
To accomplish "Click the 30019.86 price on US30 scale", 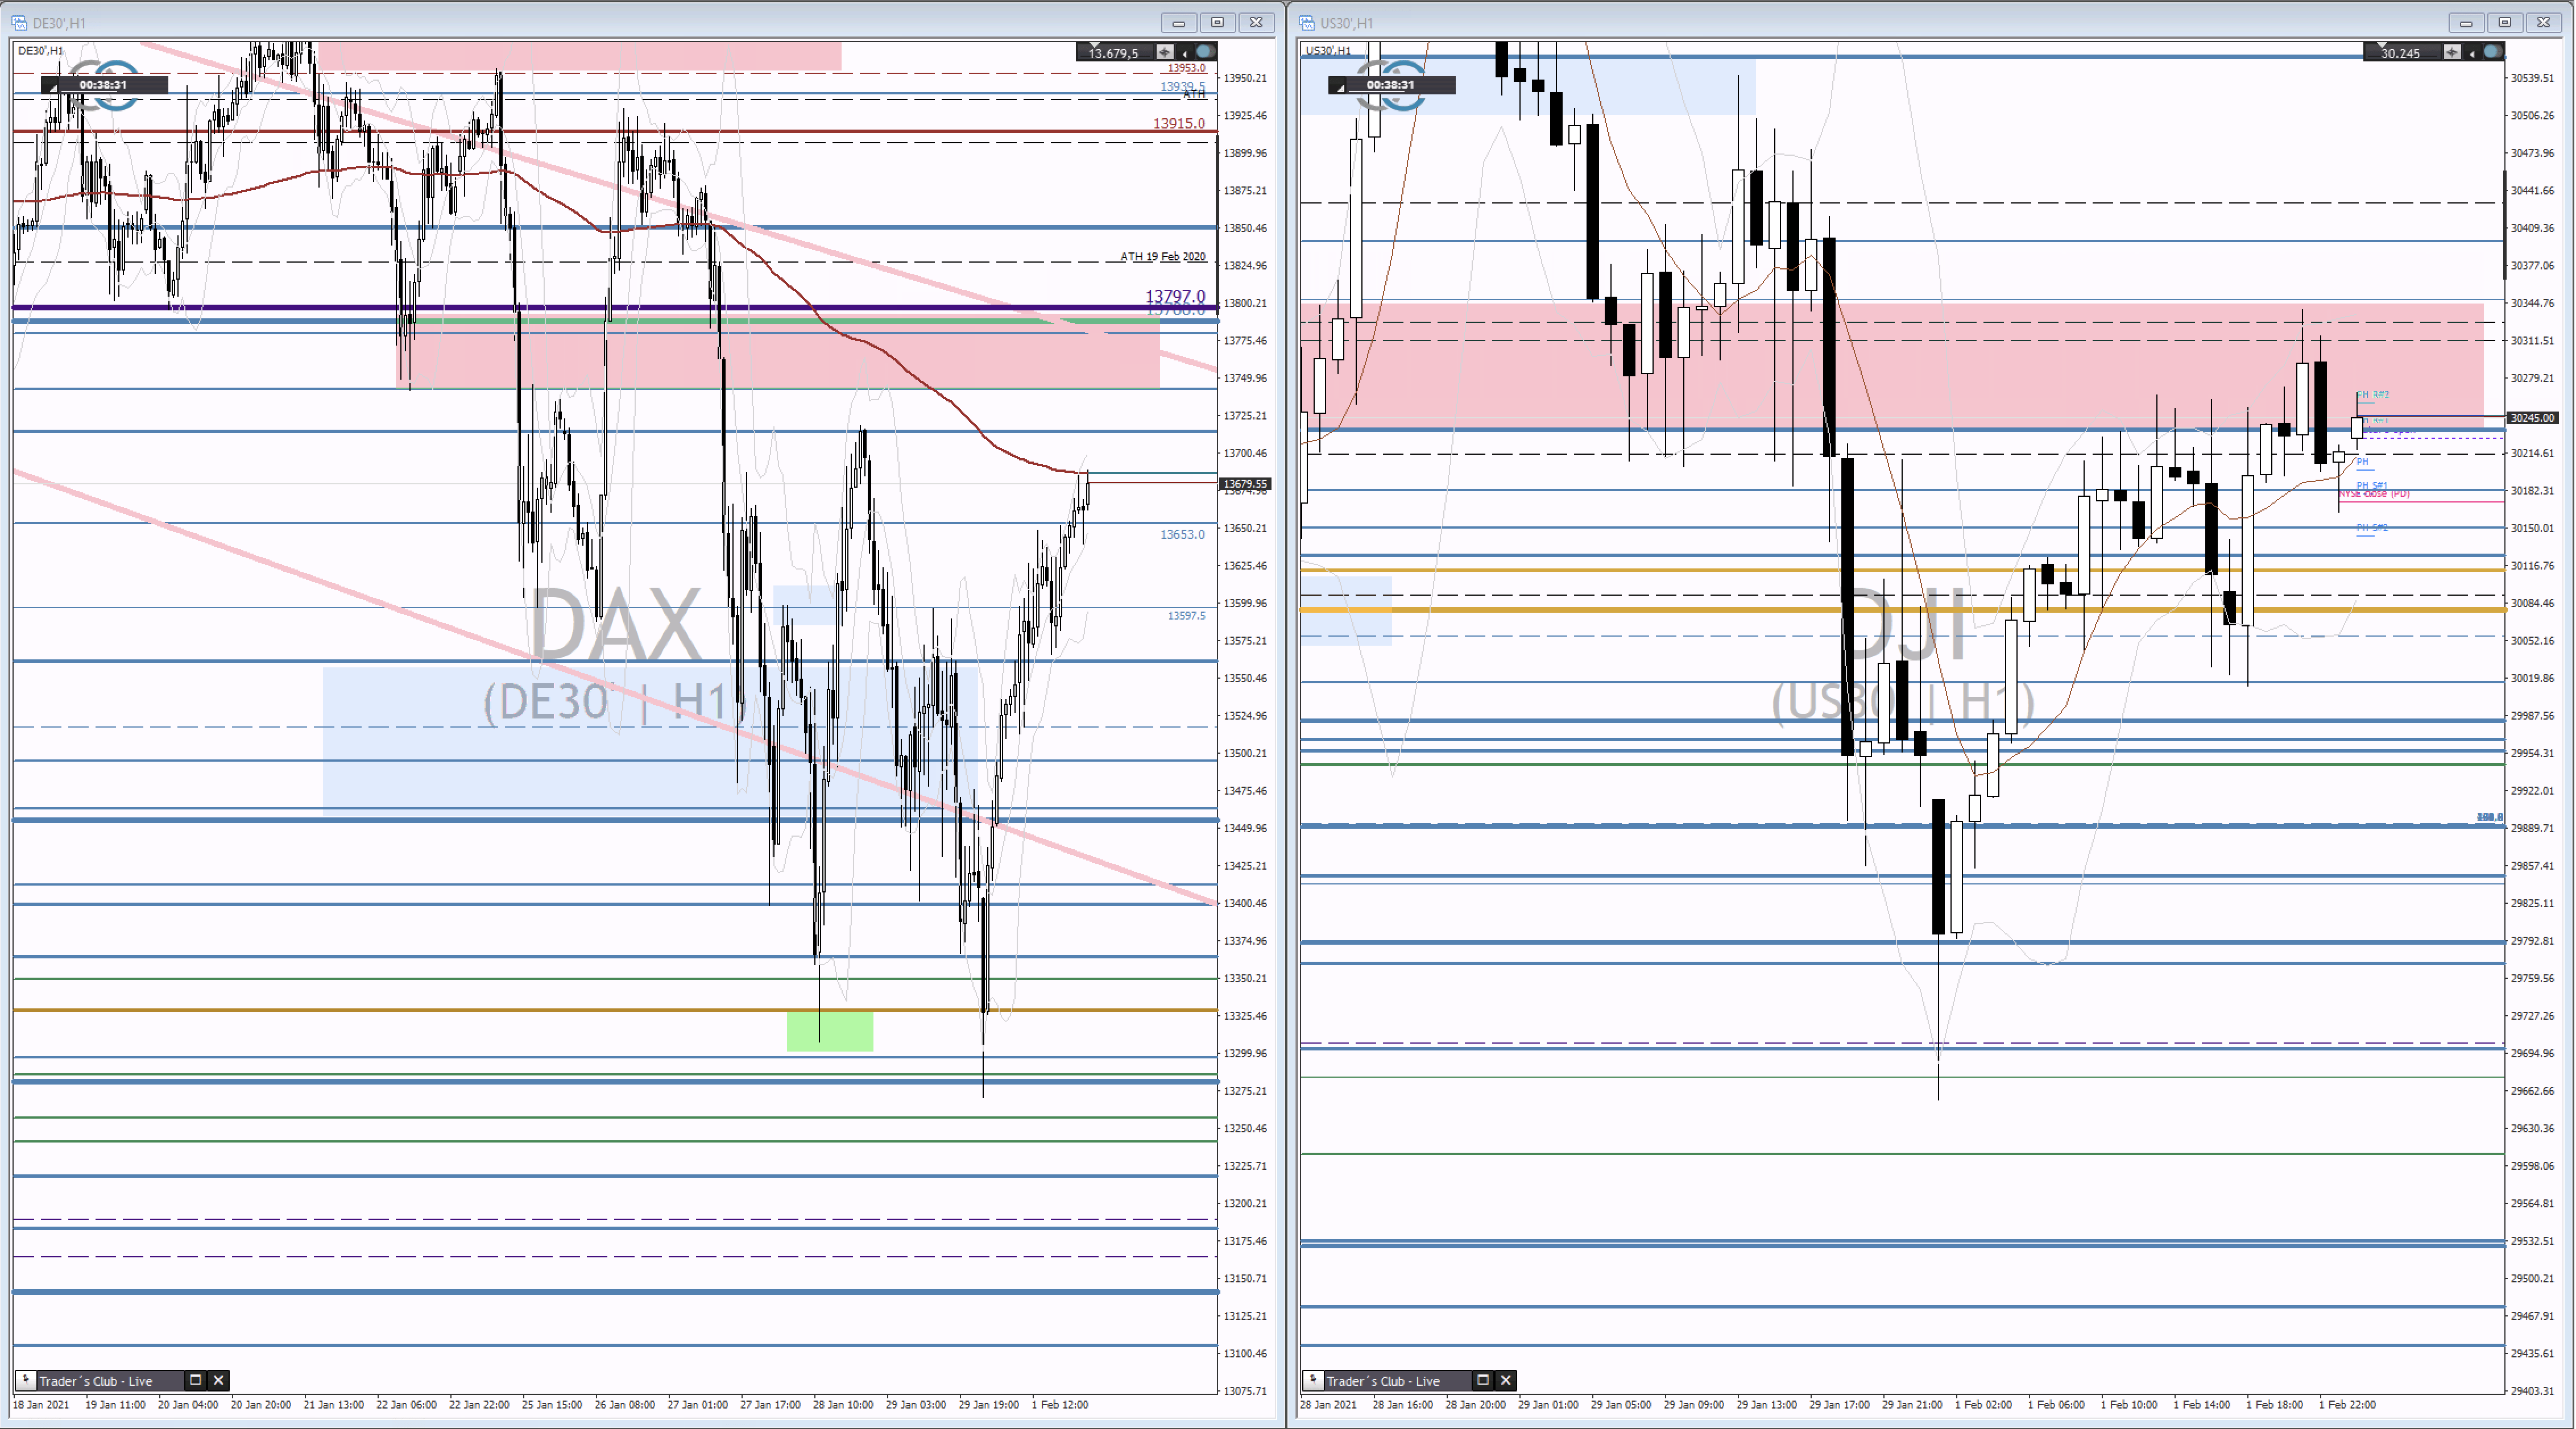I will click(2532, 679).
